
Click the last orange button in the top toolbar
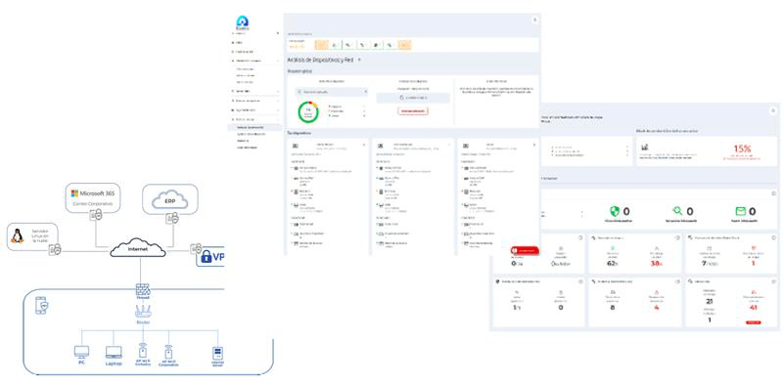[x=405, y=45]
